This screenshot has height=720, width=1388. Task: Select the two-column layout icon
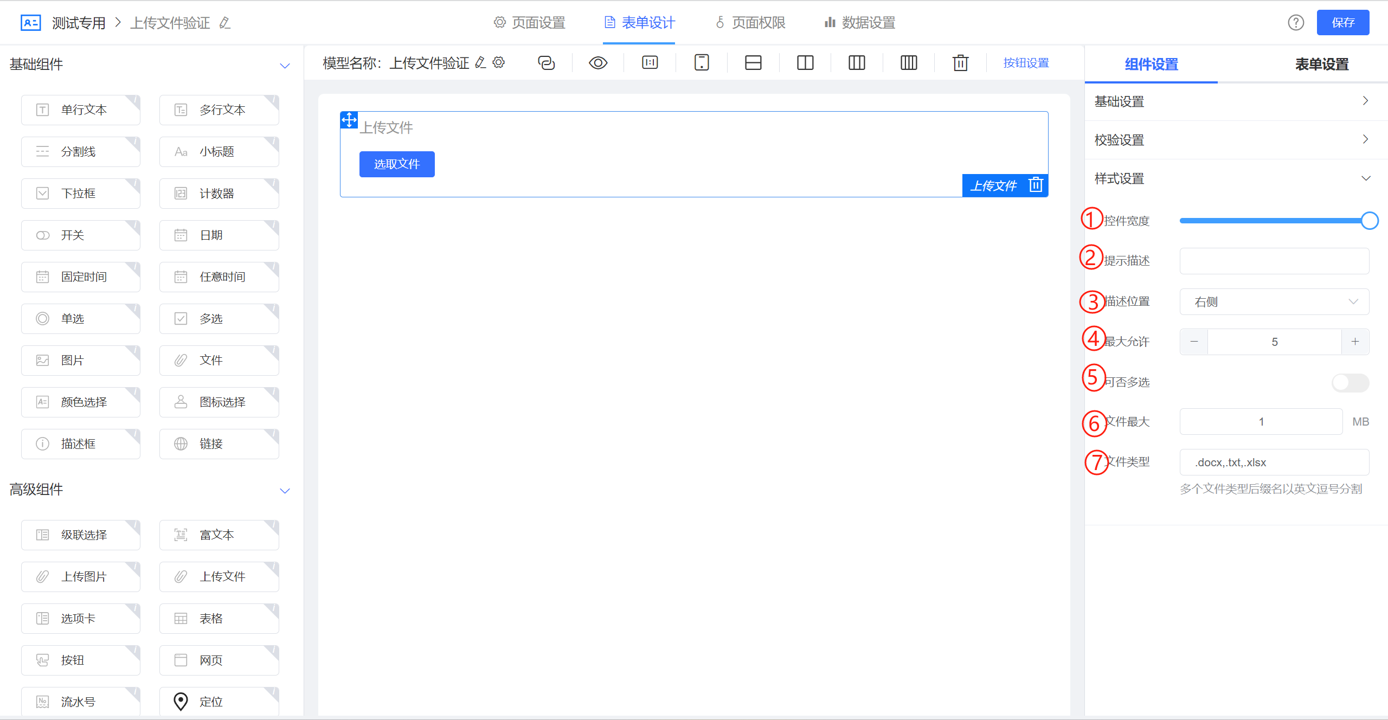point(805,63)
